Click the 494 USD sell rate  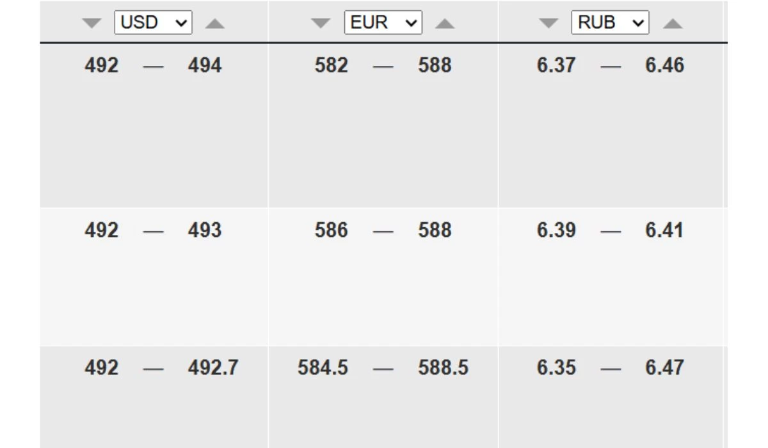pos(205,65)
